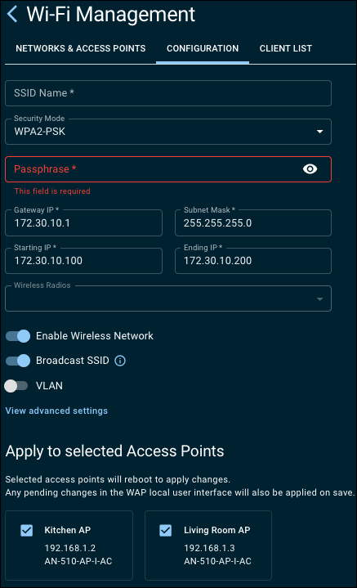The image size is (357, 588).
Task: Uncheck the Living Room AP checkbox
Action: point(166,530)
